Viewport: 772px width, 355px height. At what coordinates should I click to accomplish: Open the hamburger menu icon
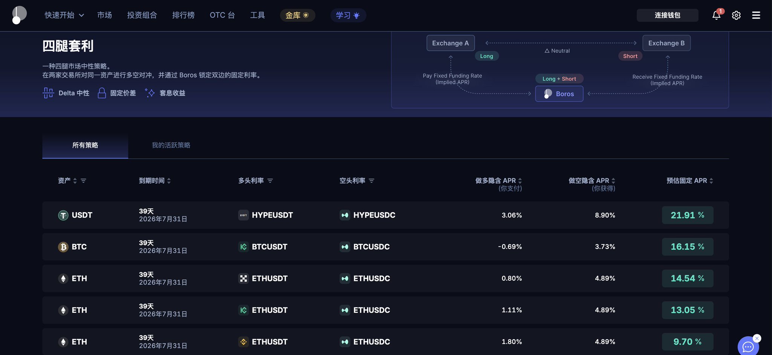[756, 15]
